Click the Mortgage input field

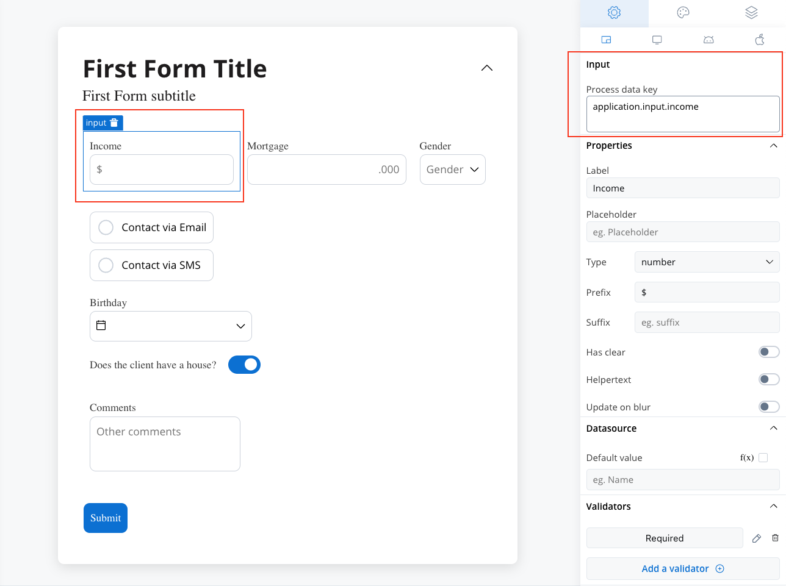pyautogui.click(x=326, y=170)
